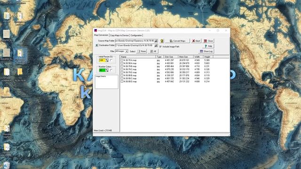Screen dimensions: 301x169
Task: Switch to Map Conversion tab
Action: click(x=101, y=35)
